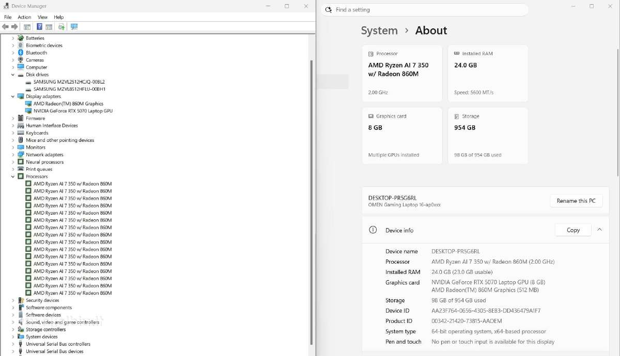Click the Disk drives category icon
The width and height of the screenshot is (620, 356).
tap(21, 74)
